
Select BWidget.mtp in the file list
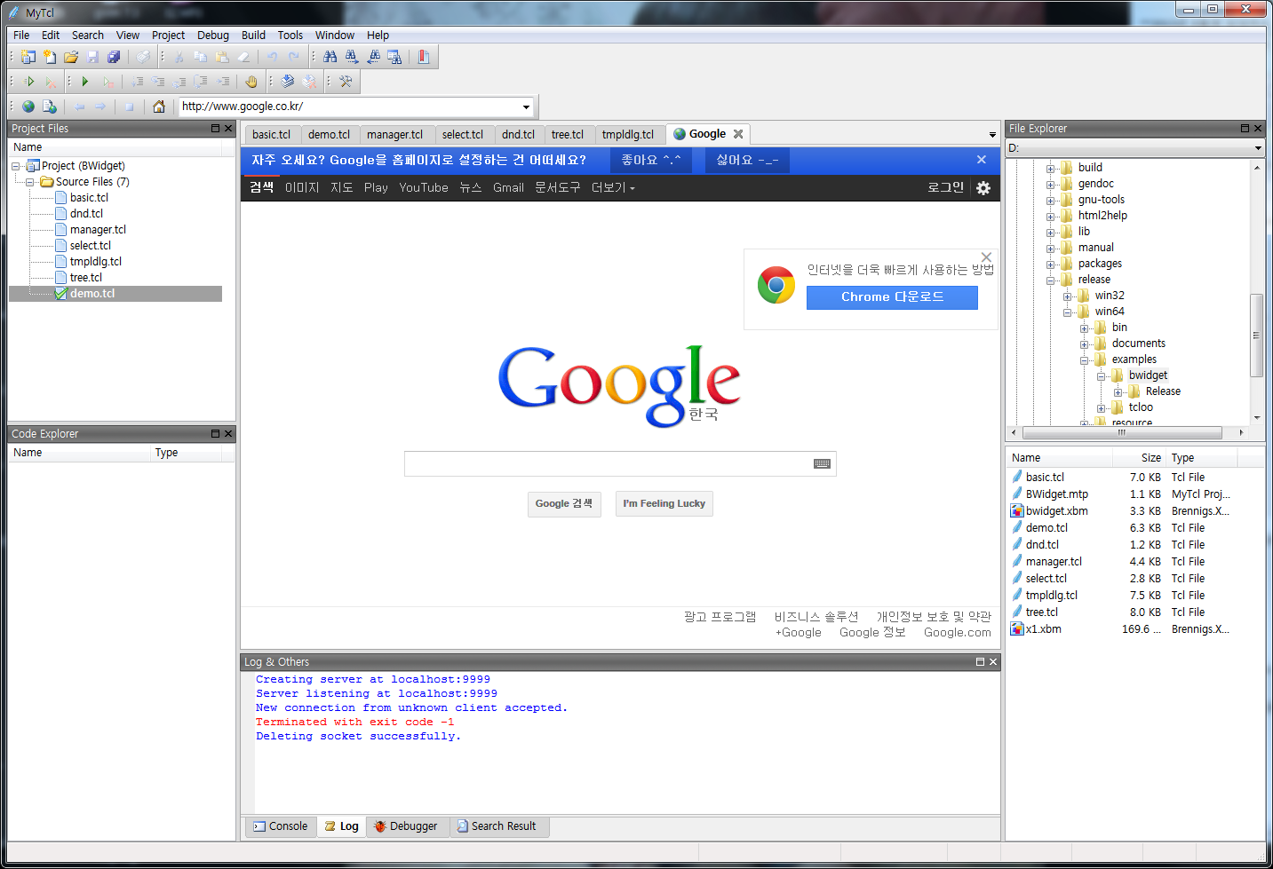(1056, 494)
